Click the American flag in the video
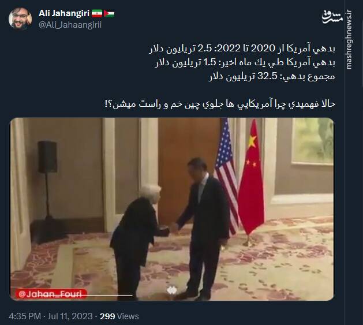Viewport: 363px width, 325px height. (226, 176)
